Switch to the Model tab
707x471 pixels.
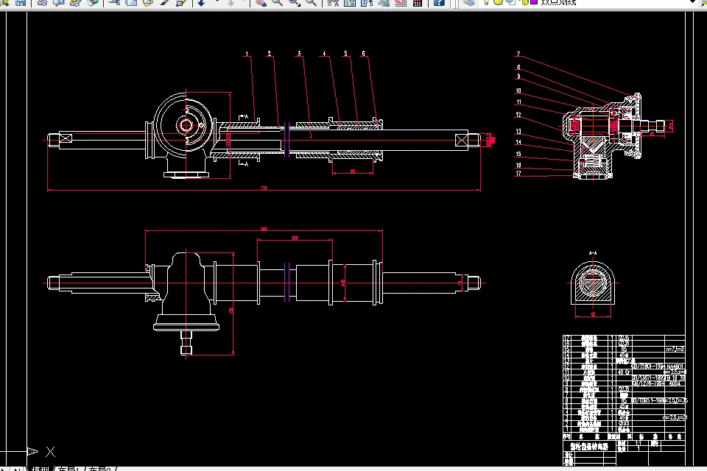(x=40, y=469)
